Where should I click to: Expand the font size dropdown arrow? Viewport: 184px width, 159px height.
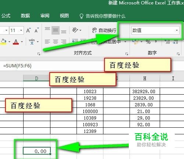(21, 30)
